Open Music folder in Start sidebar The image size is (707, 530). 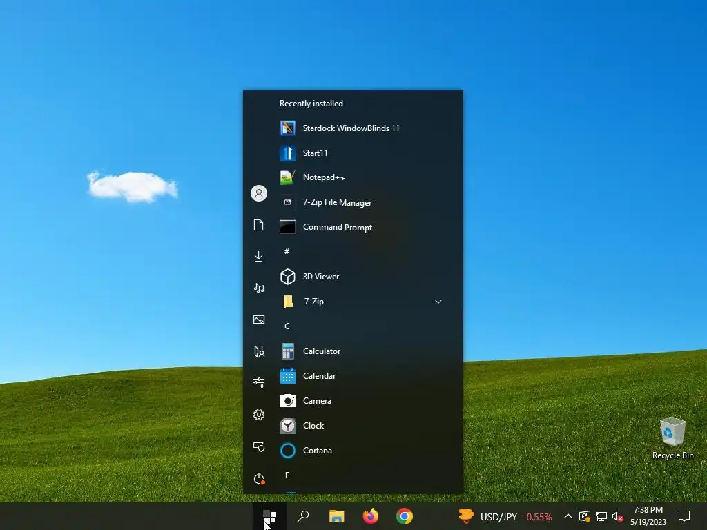pyautogui.click(x=259, y=288)
